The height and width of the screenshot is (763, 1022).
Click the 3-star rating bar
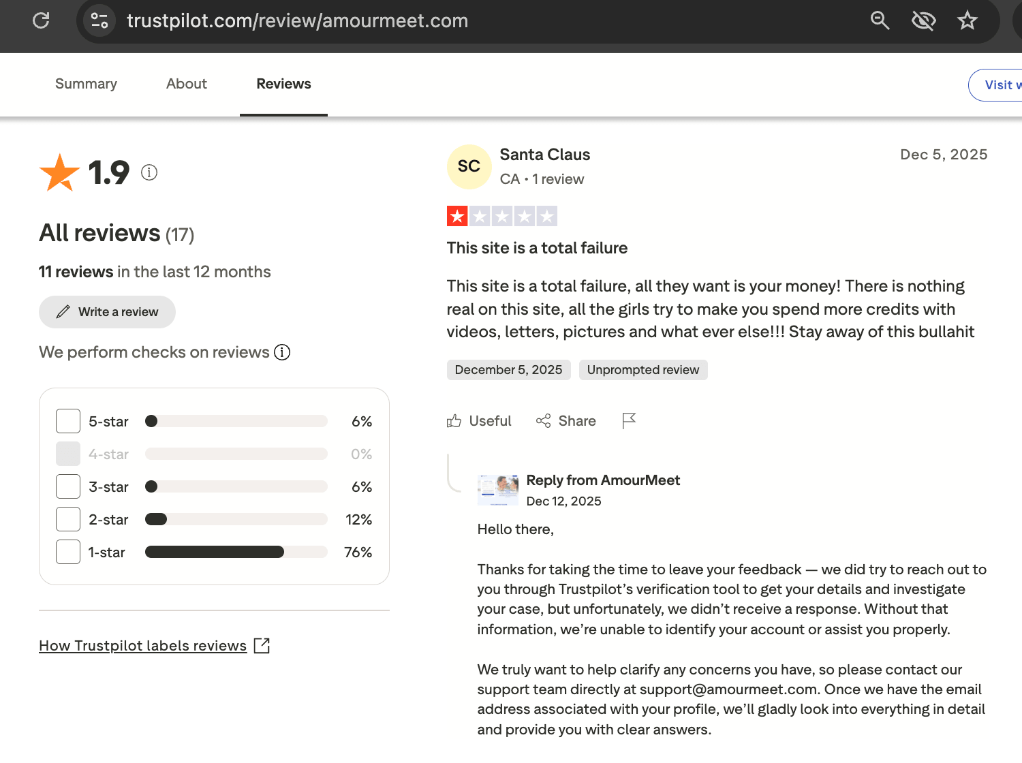(x=236, y=486)
